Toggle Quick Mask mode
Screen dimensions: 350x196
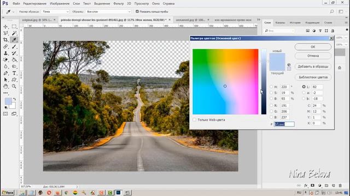[5, 114]
